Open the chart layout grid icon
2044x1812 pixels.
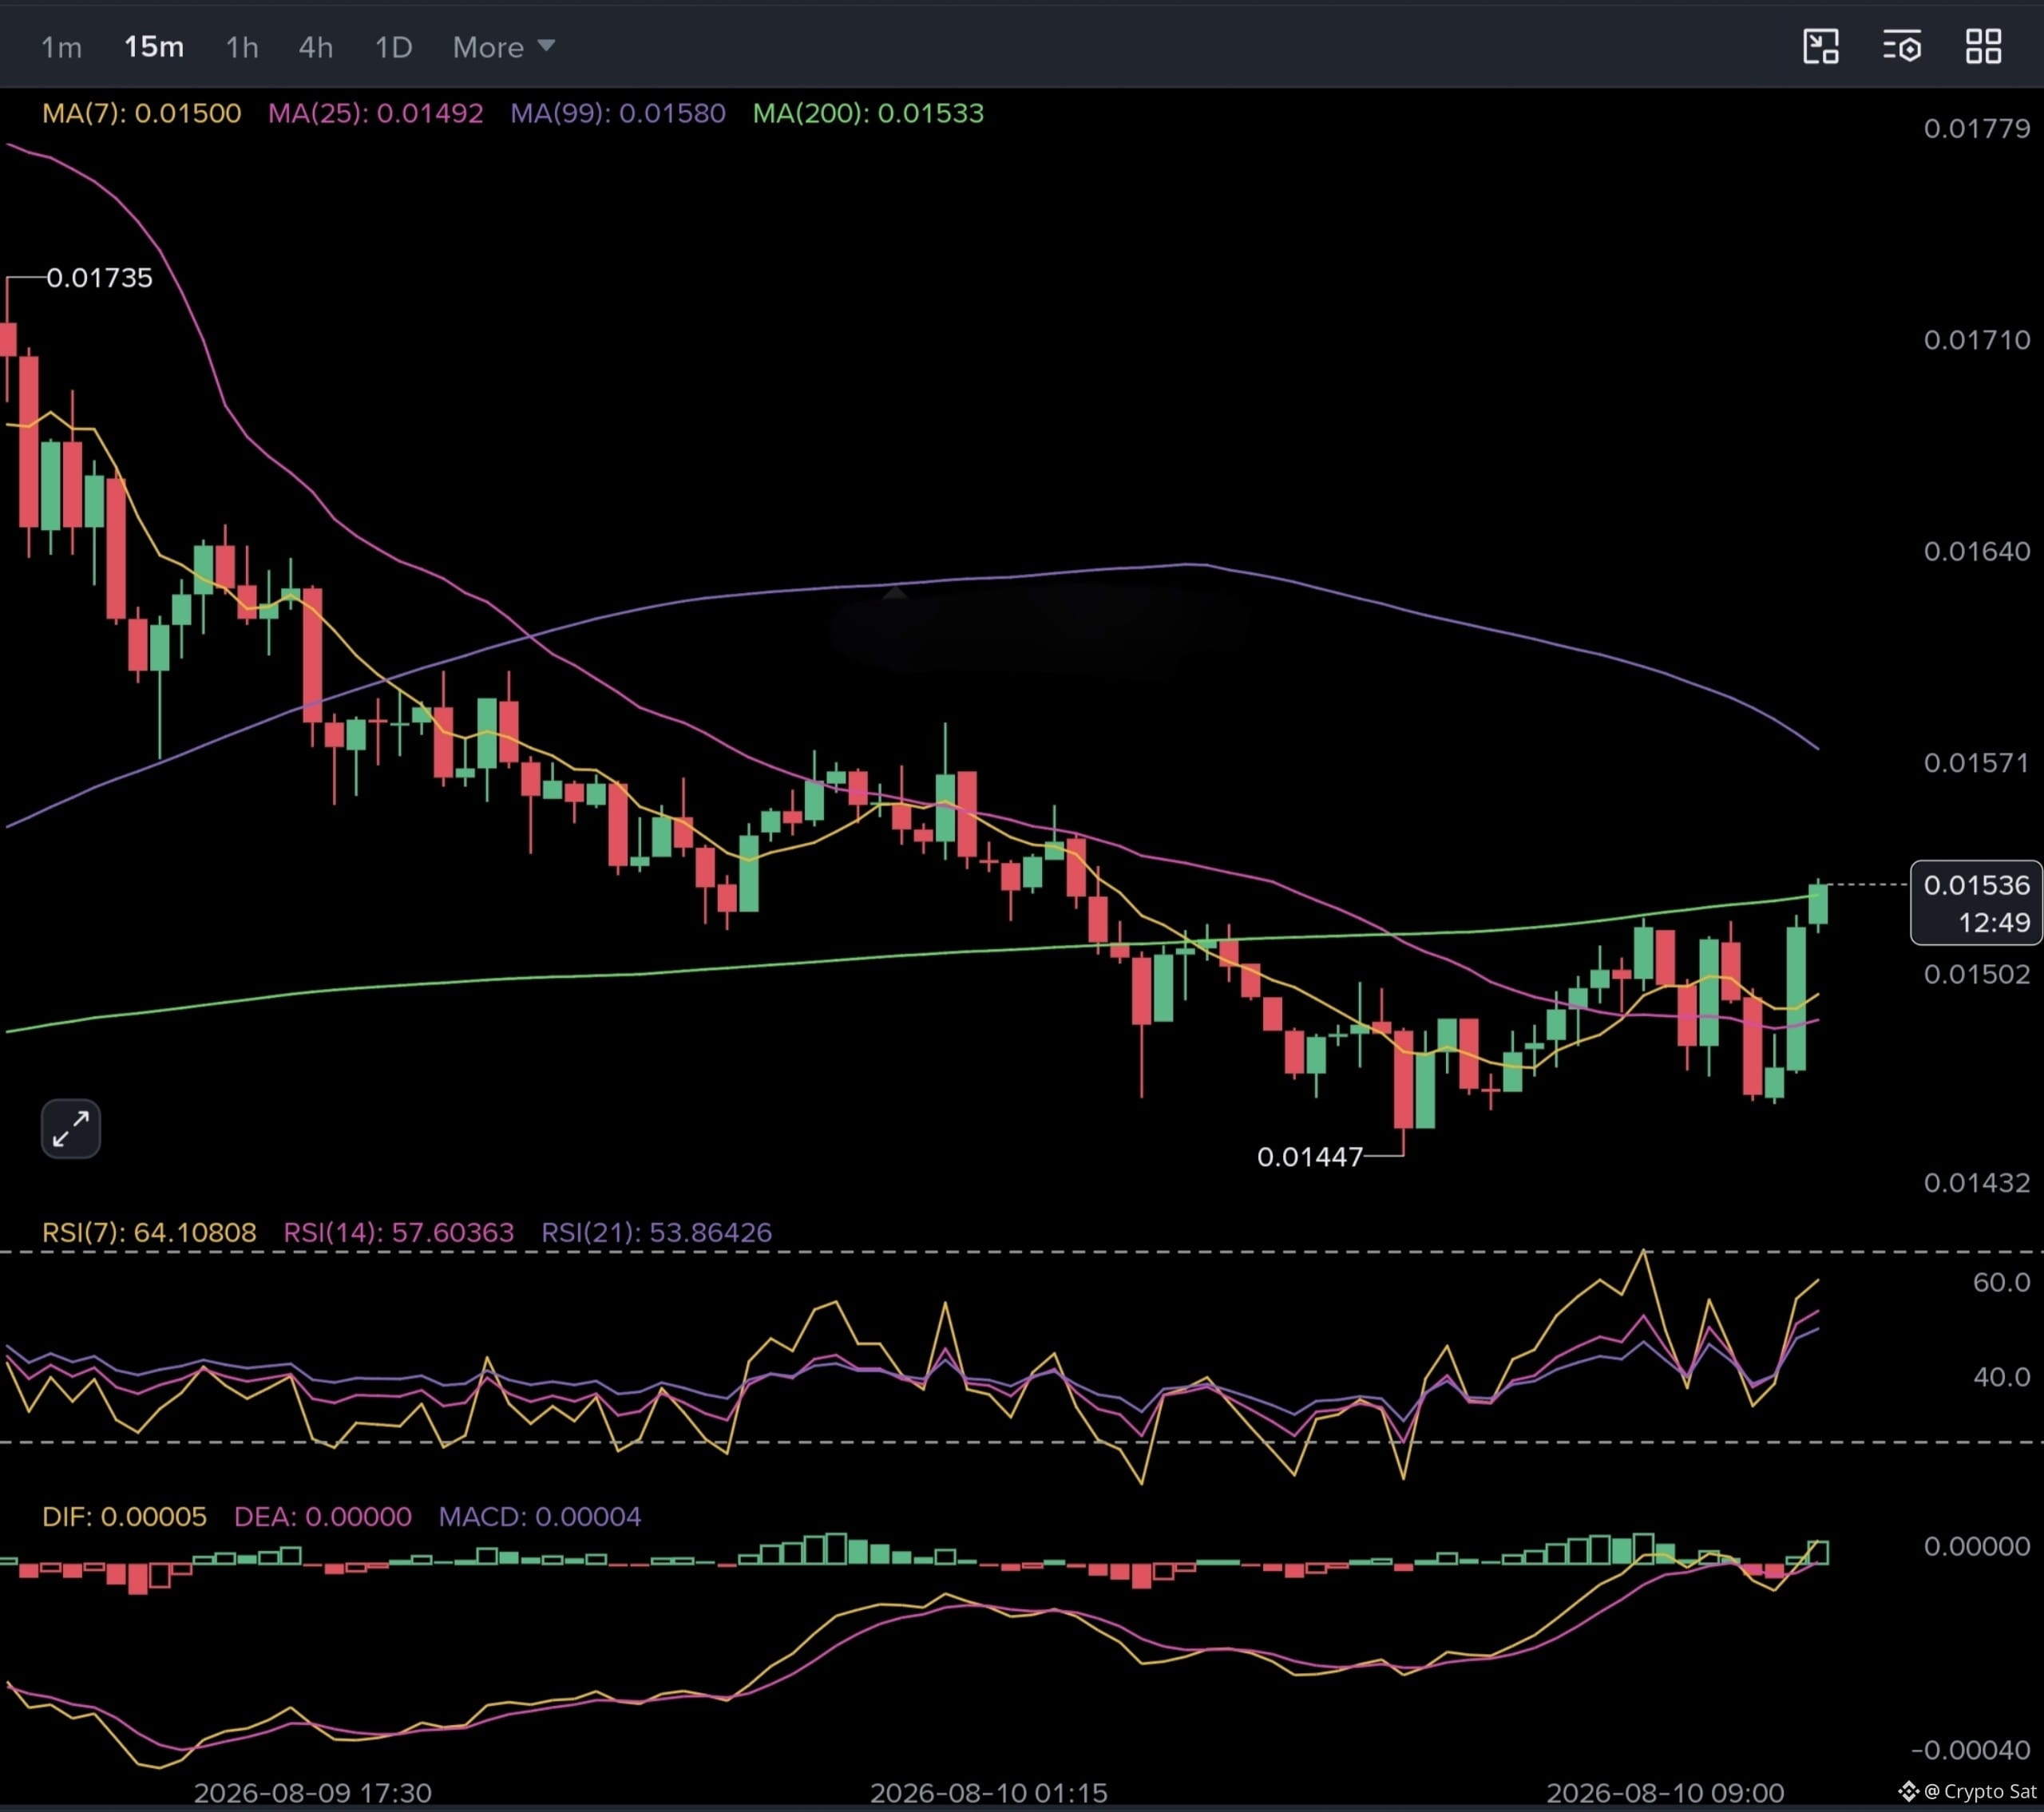coord(1983,46)
